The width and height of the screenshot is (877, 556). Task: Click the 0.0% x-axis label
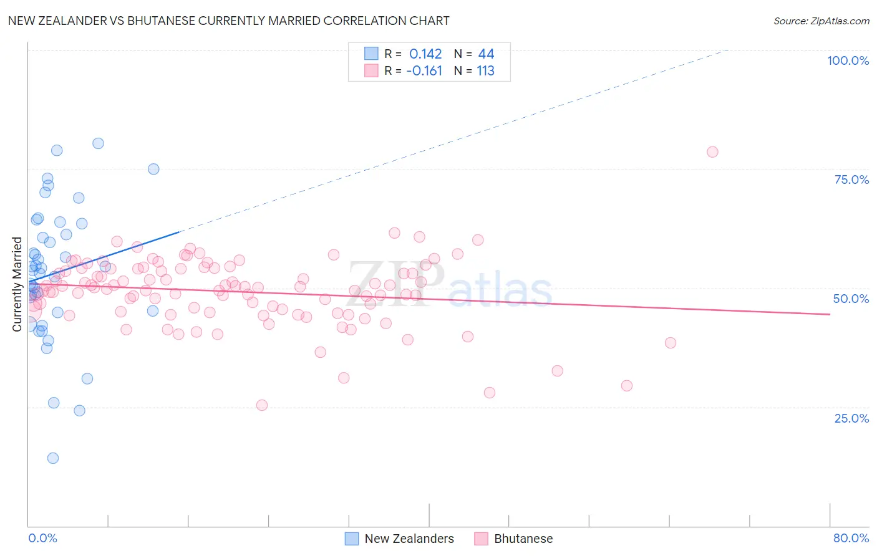tap(42, 538)
